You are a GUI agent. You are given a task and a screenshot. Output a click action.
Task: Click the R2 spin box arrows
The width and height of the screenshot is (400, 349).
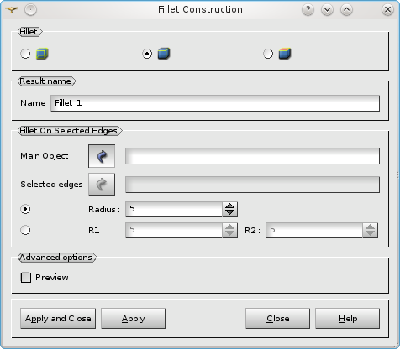(370, 231)
